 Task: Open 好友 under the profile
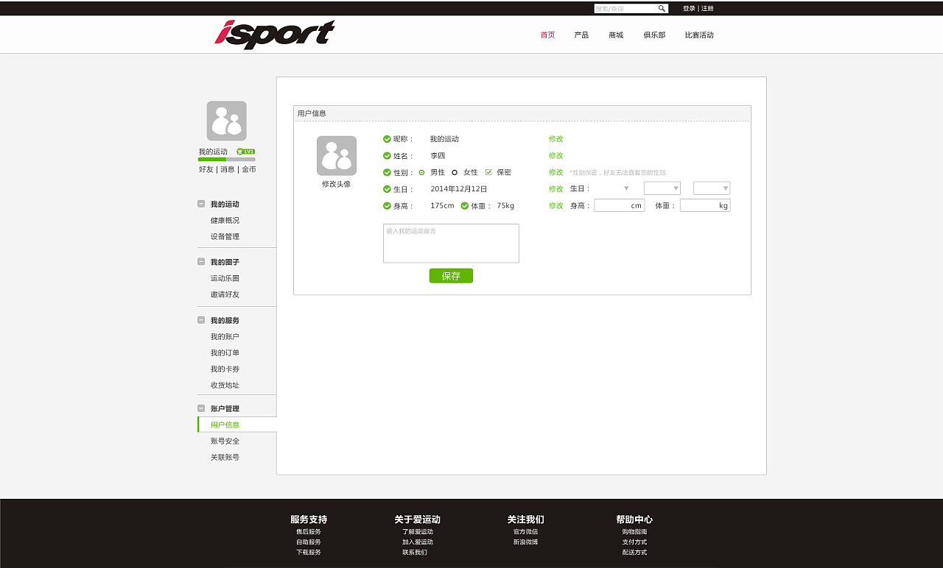(x=206, y=169)
